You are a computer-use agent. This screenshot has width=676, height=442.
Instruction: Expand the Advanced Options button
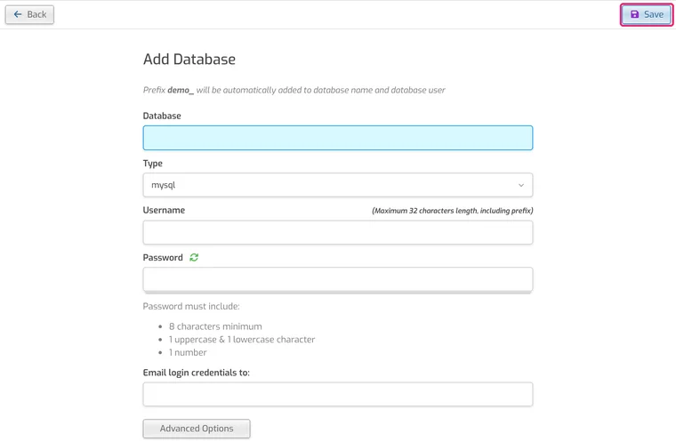tap(197, 429)
